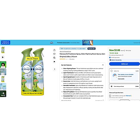Play product video using small play icon
This screenshot has width=140, height=140.
point(54,62)
